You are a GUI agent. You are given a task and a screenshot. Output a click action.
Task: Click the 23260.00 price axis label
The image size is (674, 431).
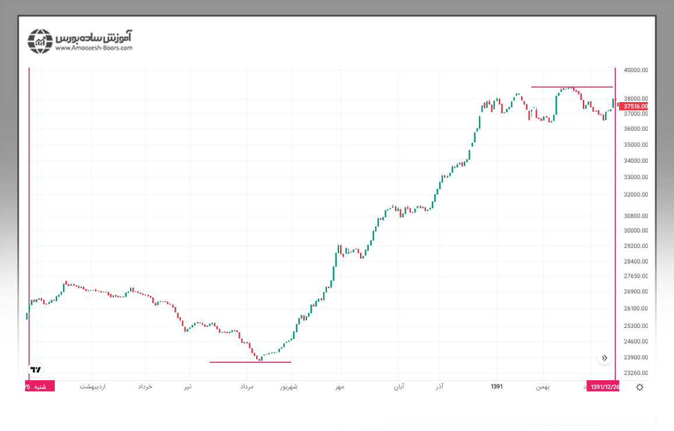[x=636, y=373]
